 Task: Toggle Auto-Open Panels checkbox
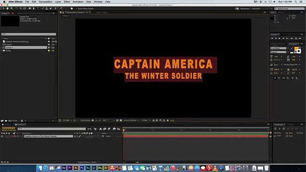[x=77, y=9]
